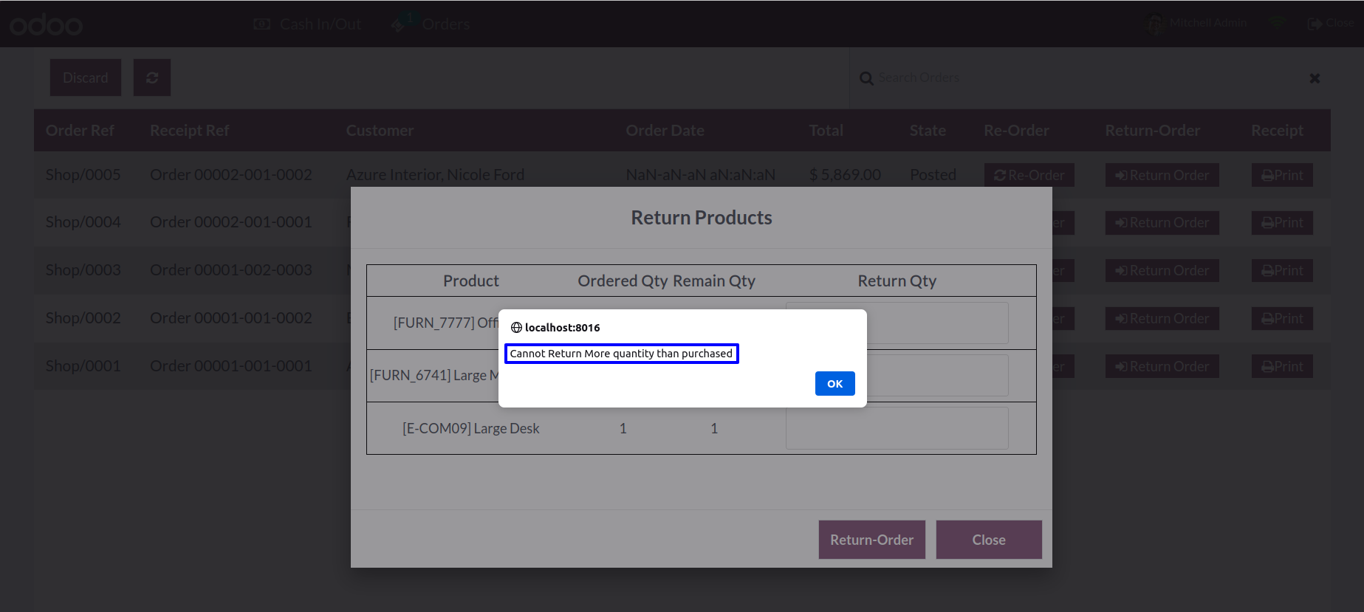Screen dimensions: 1364x612
Task: Open the Cash In/Out menu
Action: pyautogui.click(x=307, y=24)
